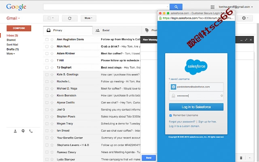Click Log in to a custom domain link
Viewport: 259px width, 162px height.
184,126
